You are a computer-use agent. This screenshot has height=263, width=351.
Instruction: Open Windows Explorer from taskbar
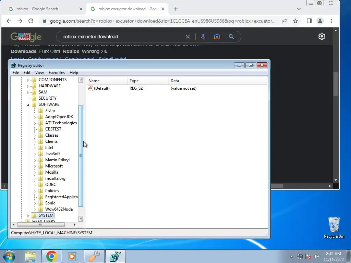(x=31, y=256)
